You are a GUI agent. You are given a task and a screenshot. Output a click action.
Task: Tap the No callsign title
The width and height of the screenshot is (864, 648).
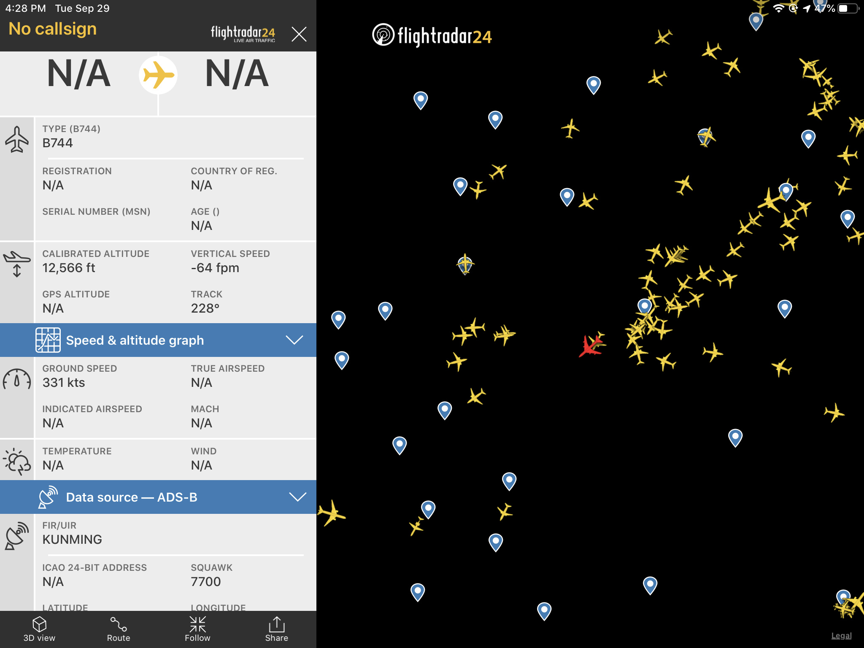point(53,29)
